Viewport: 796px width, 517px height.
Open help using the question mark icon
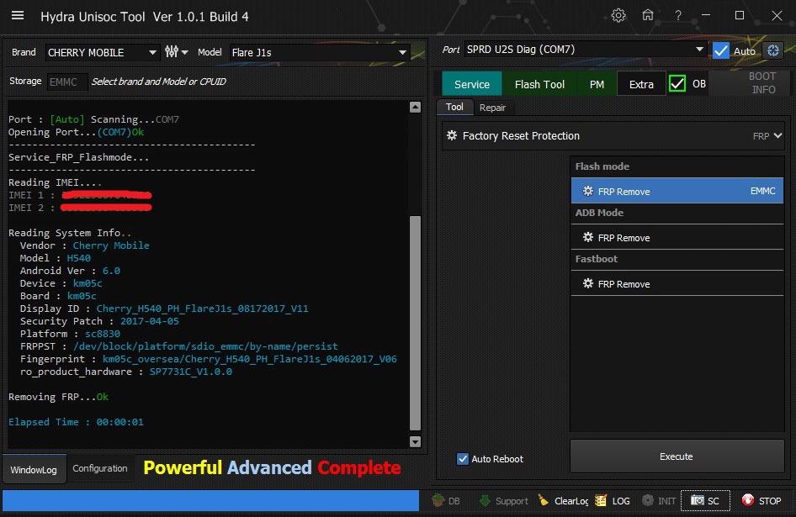[x=677, y=16]
